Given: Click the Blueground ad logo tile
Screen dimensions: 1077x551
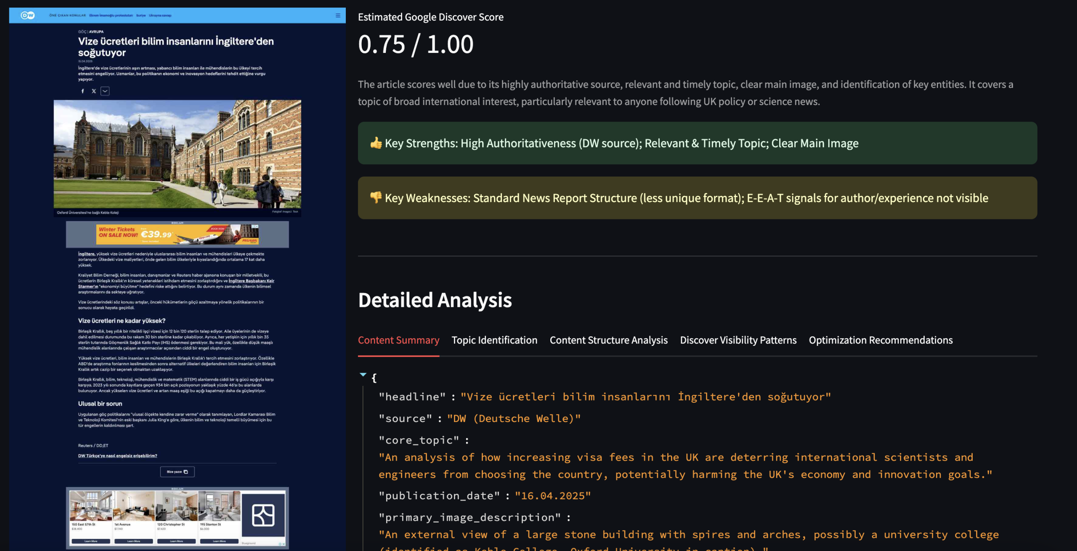Looking at the screenshot, I should (x=263, y=515).
